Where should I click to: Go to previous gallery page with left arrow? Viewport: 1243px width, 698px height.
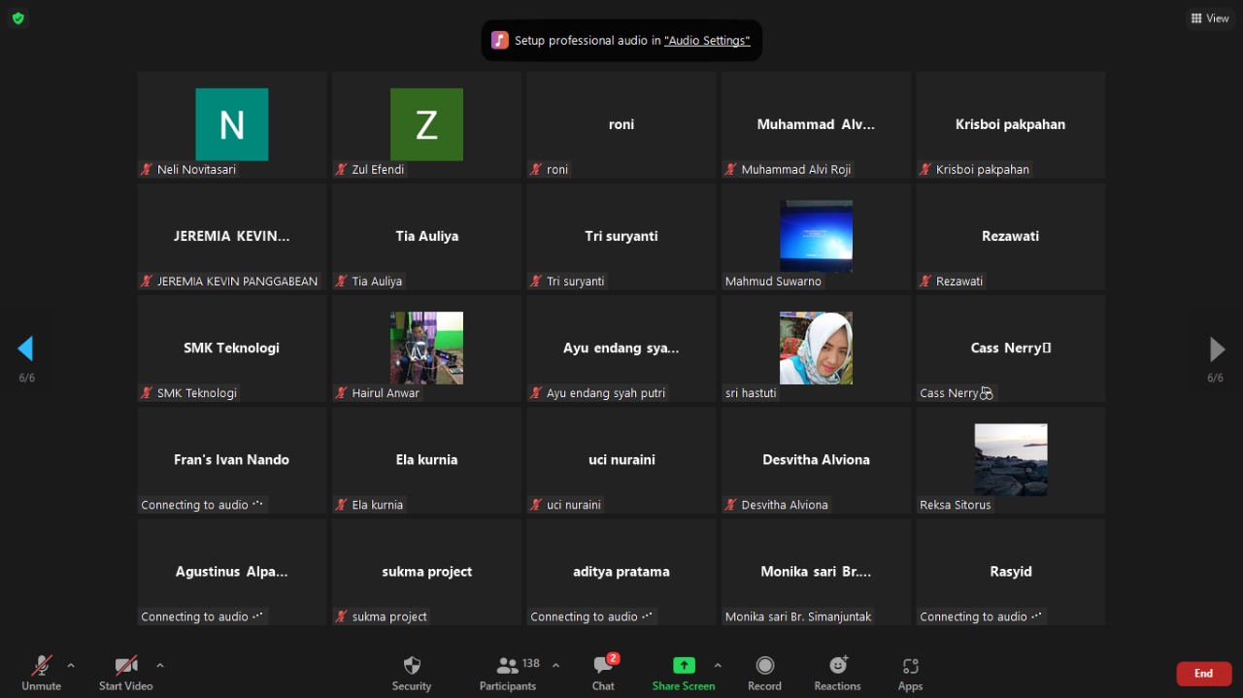tap(26, 349)
